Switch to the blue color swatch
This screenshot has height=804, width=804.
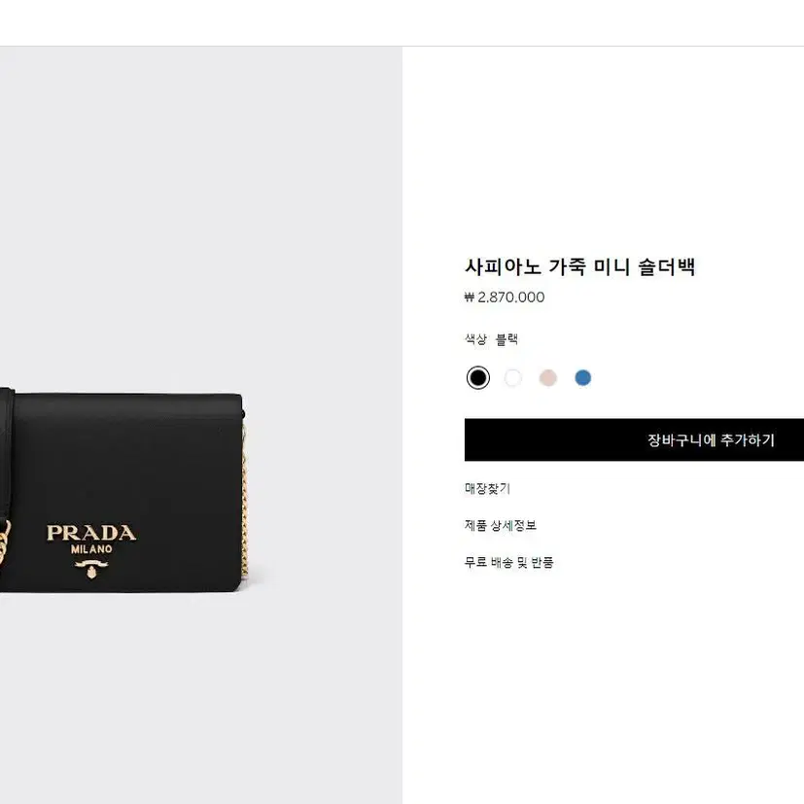pyautogui.click(x=583, y=378)
